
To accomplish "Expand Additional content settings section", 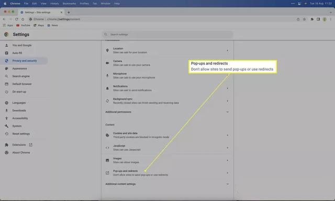I will point(167,184).
